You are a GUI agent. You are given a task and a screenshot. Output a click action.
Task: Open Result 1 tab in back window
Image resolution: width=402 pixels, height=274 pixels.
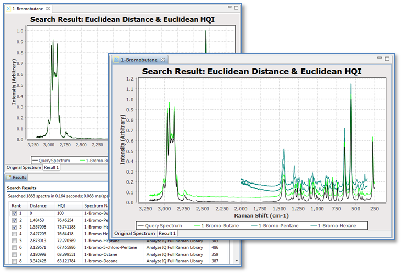[x=51, y=167]
